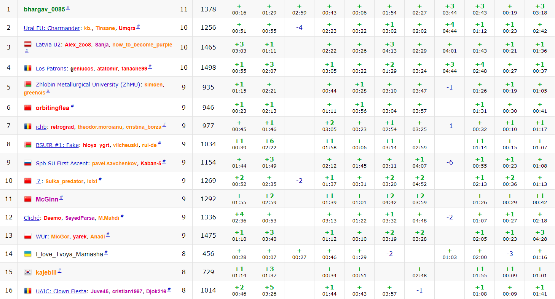Image resolution: width=555 pixels, height=299 pixels.
Task: Click the Russian flag beside Spb SU First Ascent
Action: [x=27, y=163]
